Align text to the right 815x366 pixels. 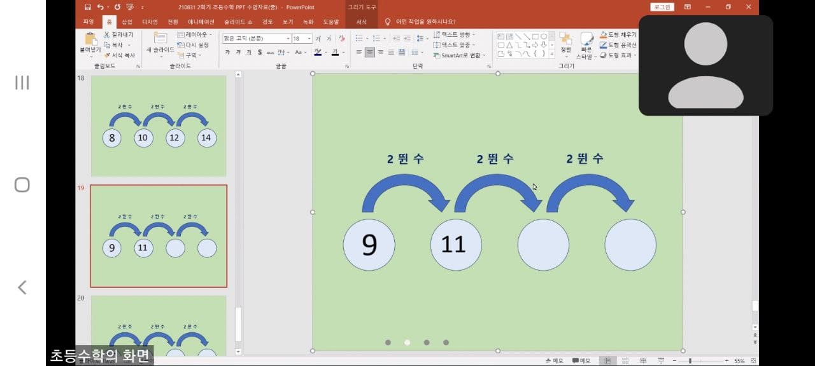coord(381,52)
